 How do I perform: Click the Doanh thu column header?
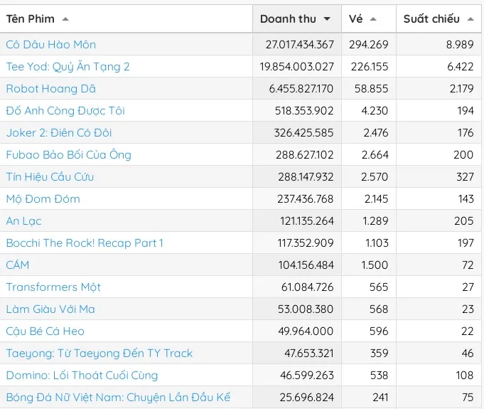click(x=288, y=19)
